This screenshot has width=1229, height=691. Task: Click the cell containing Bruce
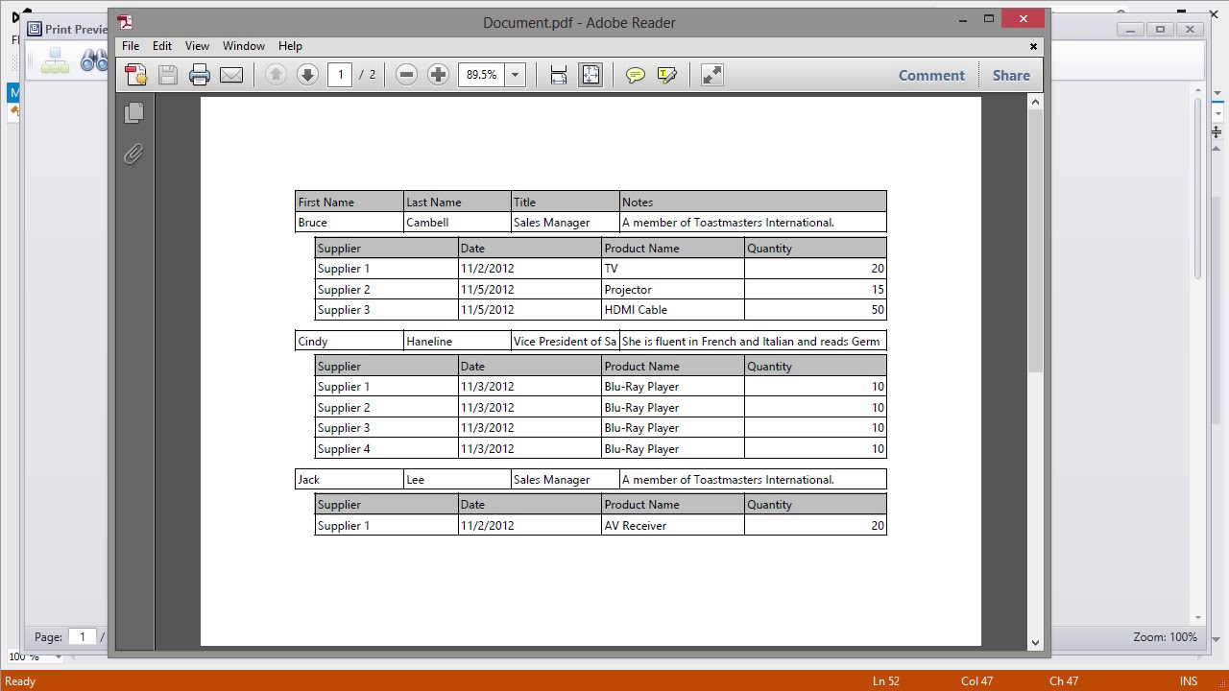click(349, 223)
